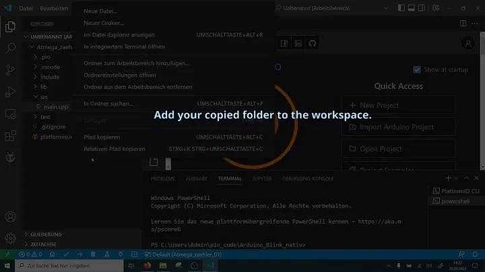Viewport: 485px width, 272px height.
Task: Click Import Arduino Project button
Action: (x=398, y=127)
